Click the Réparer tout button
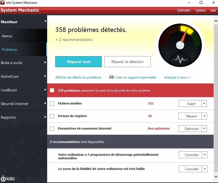 click(78, 62)
